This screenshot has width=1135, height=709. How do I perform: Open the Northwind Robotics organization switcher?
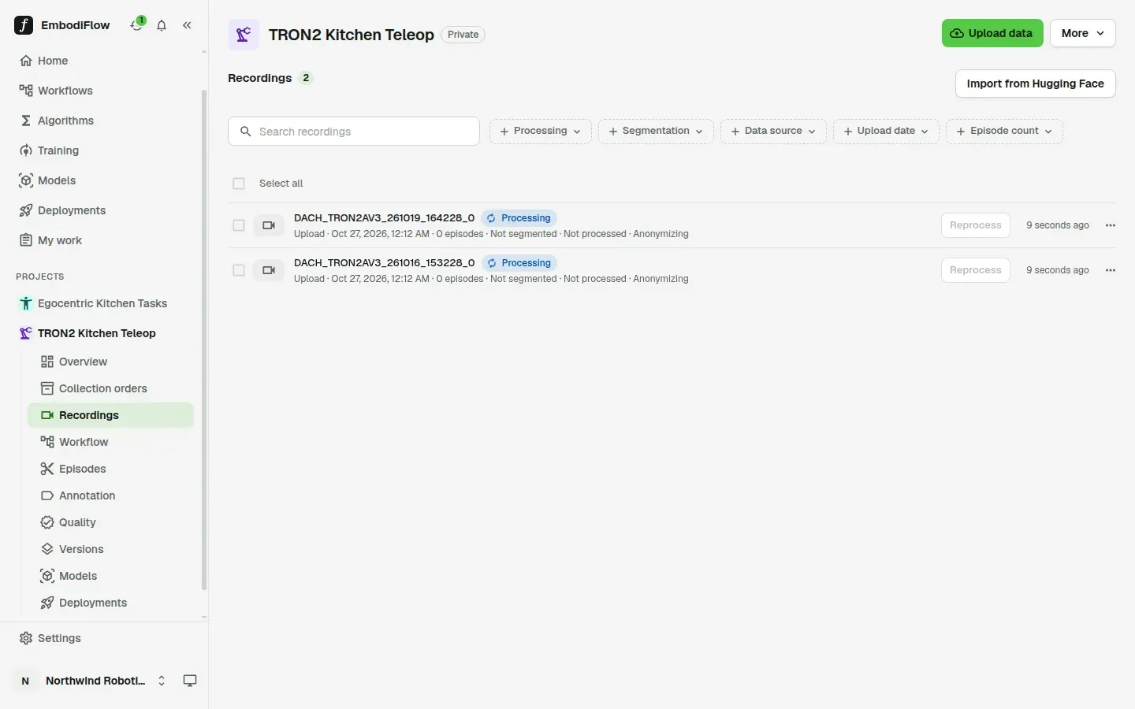coord(91,681)
